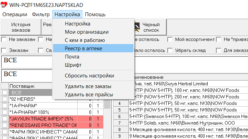Select Swanson 5-HTP 100 мг row
The height and width of the screenshot is (139, 248).
188,116
